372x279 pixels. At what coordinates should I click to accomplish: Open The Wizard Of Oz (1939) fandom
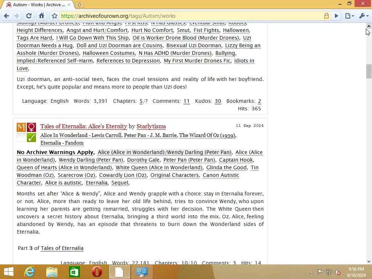click(x=207, y=135)
